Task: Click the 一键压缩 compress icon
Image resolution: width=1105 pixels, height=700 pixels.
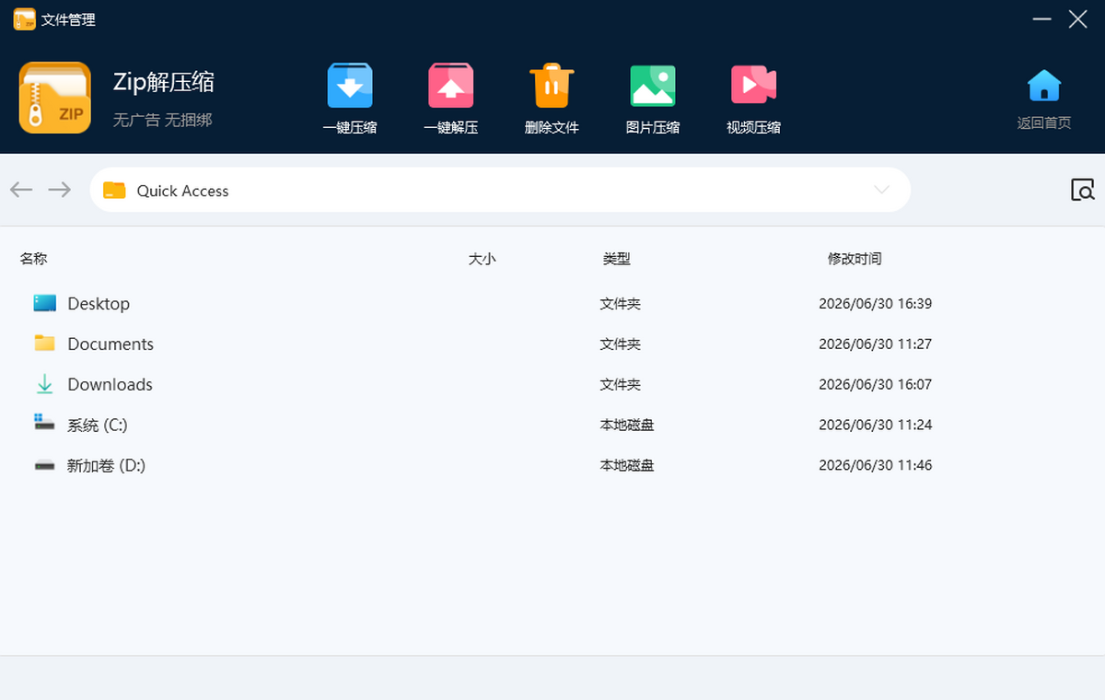Action: (x=350, y=86)
